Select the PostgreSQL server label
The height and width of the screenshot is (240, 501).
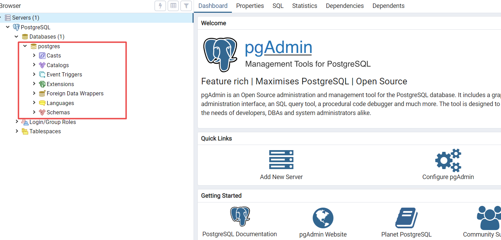click(36, 27)
